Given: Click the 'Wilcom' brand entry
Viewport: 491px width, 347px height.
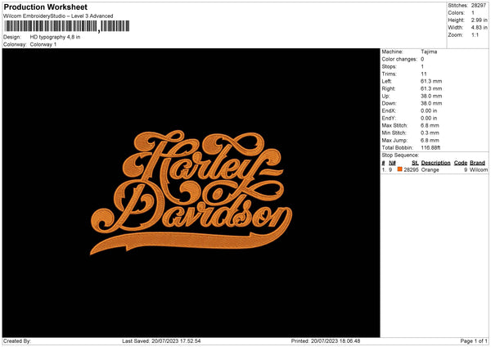Looking at the screenshot, I should click(479, 169).
